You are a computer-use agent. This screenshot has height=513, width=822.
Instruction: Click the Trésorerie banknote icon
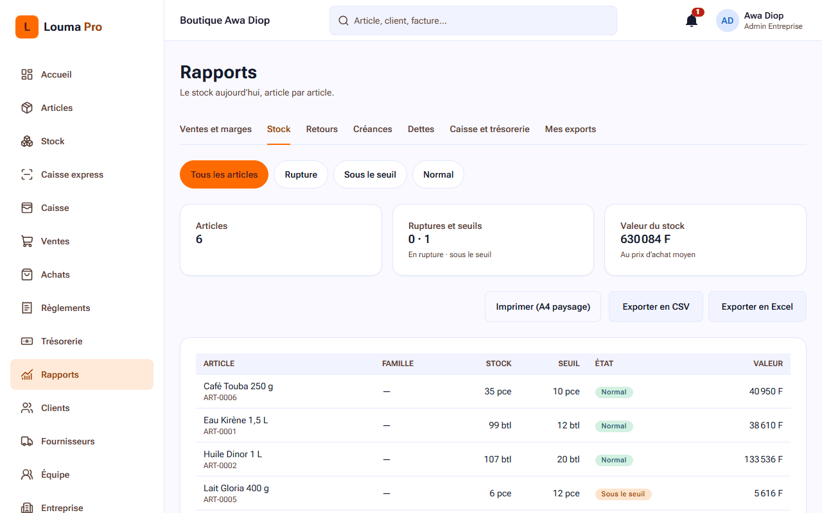click(27, 341)
